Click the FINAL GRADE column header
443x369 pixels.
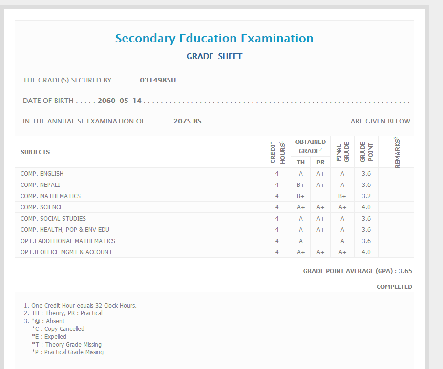[x=342, y=152]
